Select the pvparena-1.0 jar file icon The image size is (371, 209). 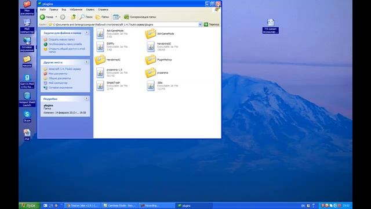click(x=100, y=73)
